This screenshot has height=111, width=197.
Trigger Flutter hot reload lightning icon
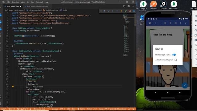121,11
